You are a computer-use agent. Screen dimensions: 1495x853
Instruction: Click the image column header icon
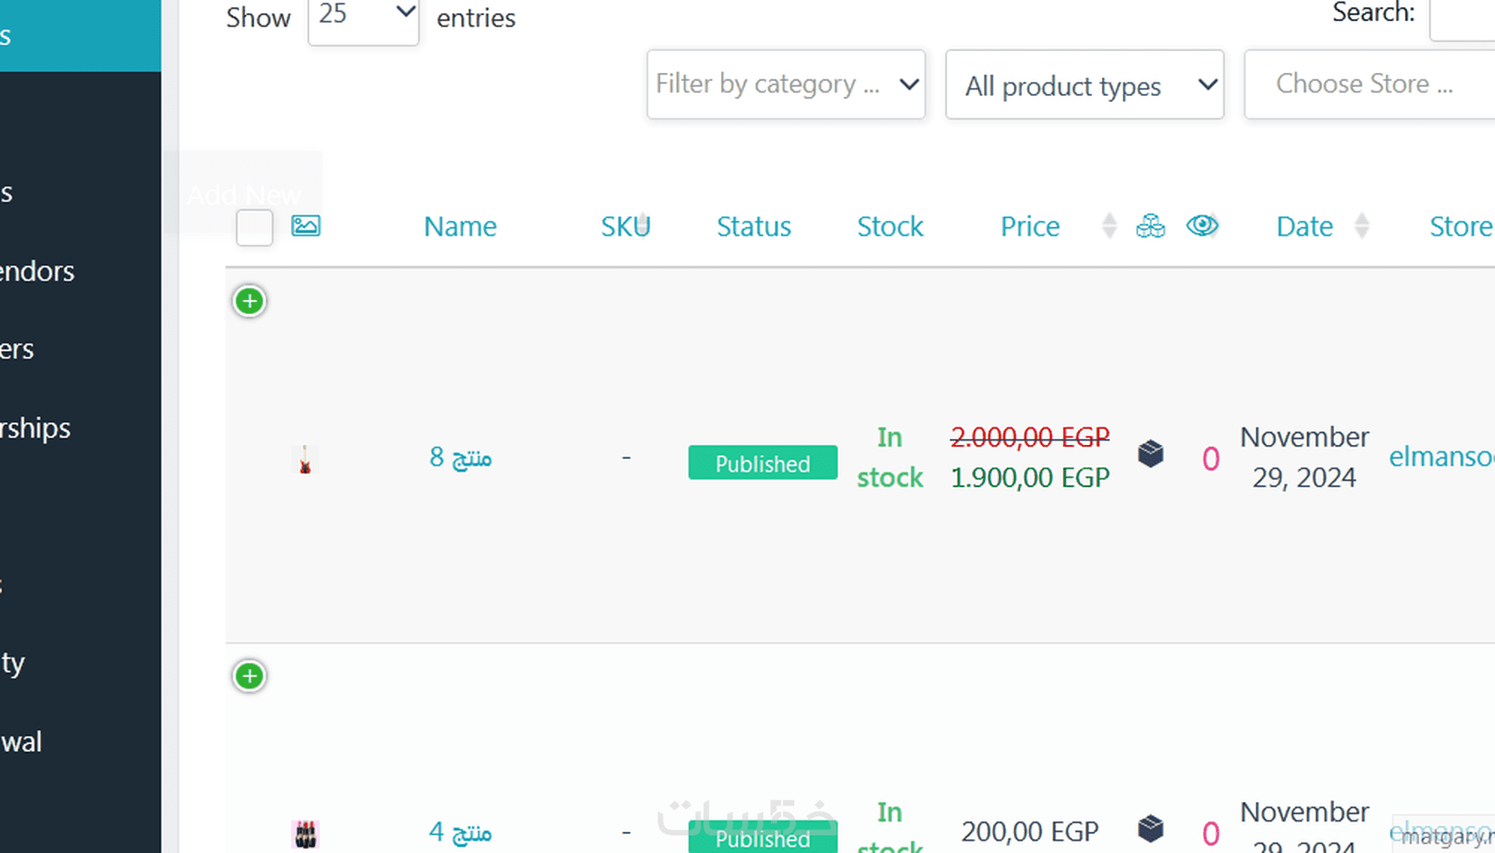pyautogui.click(x=305, y=226)
